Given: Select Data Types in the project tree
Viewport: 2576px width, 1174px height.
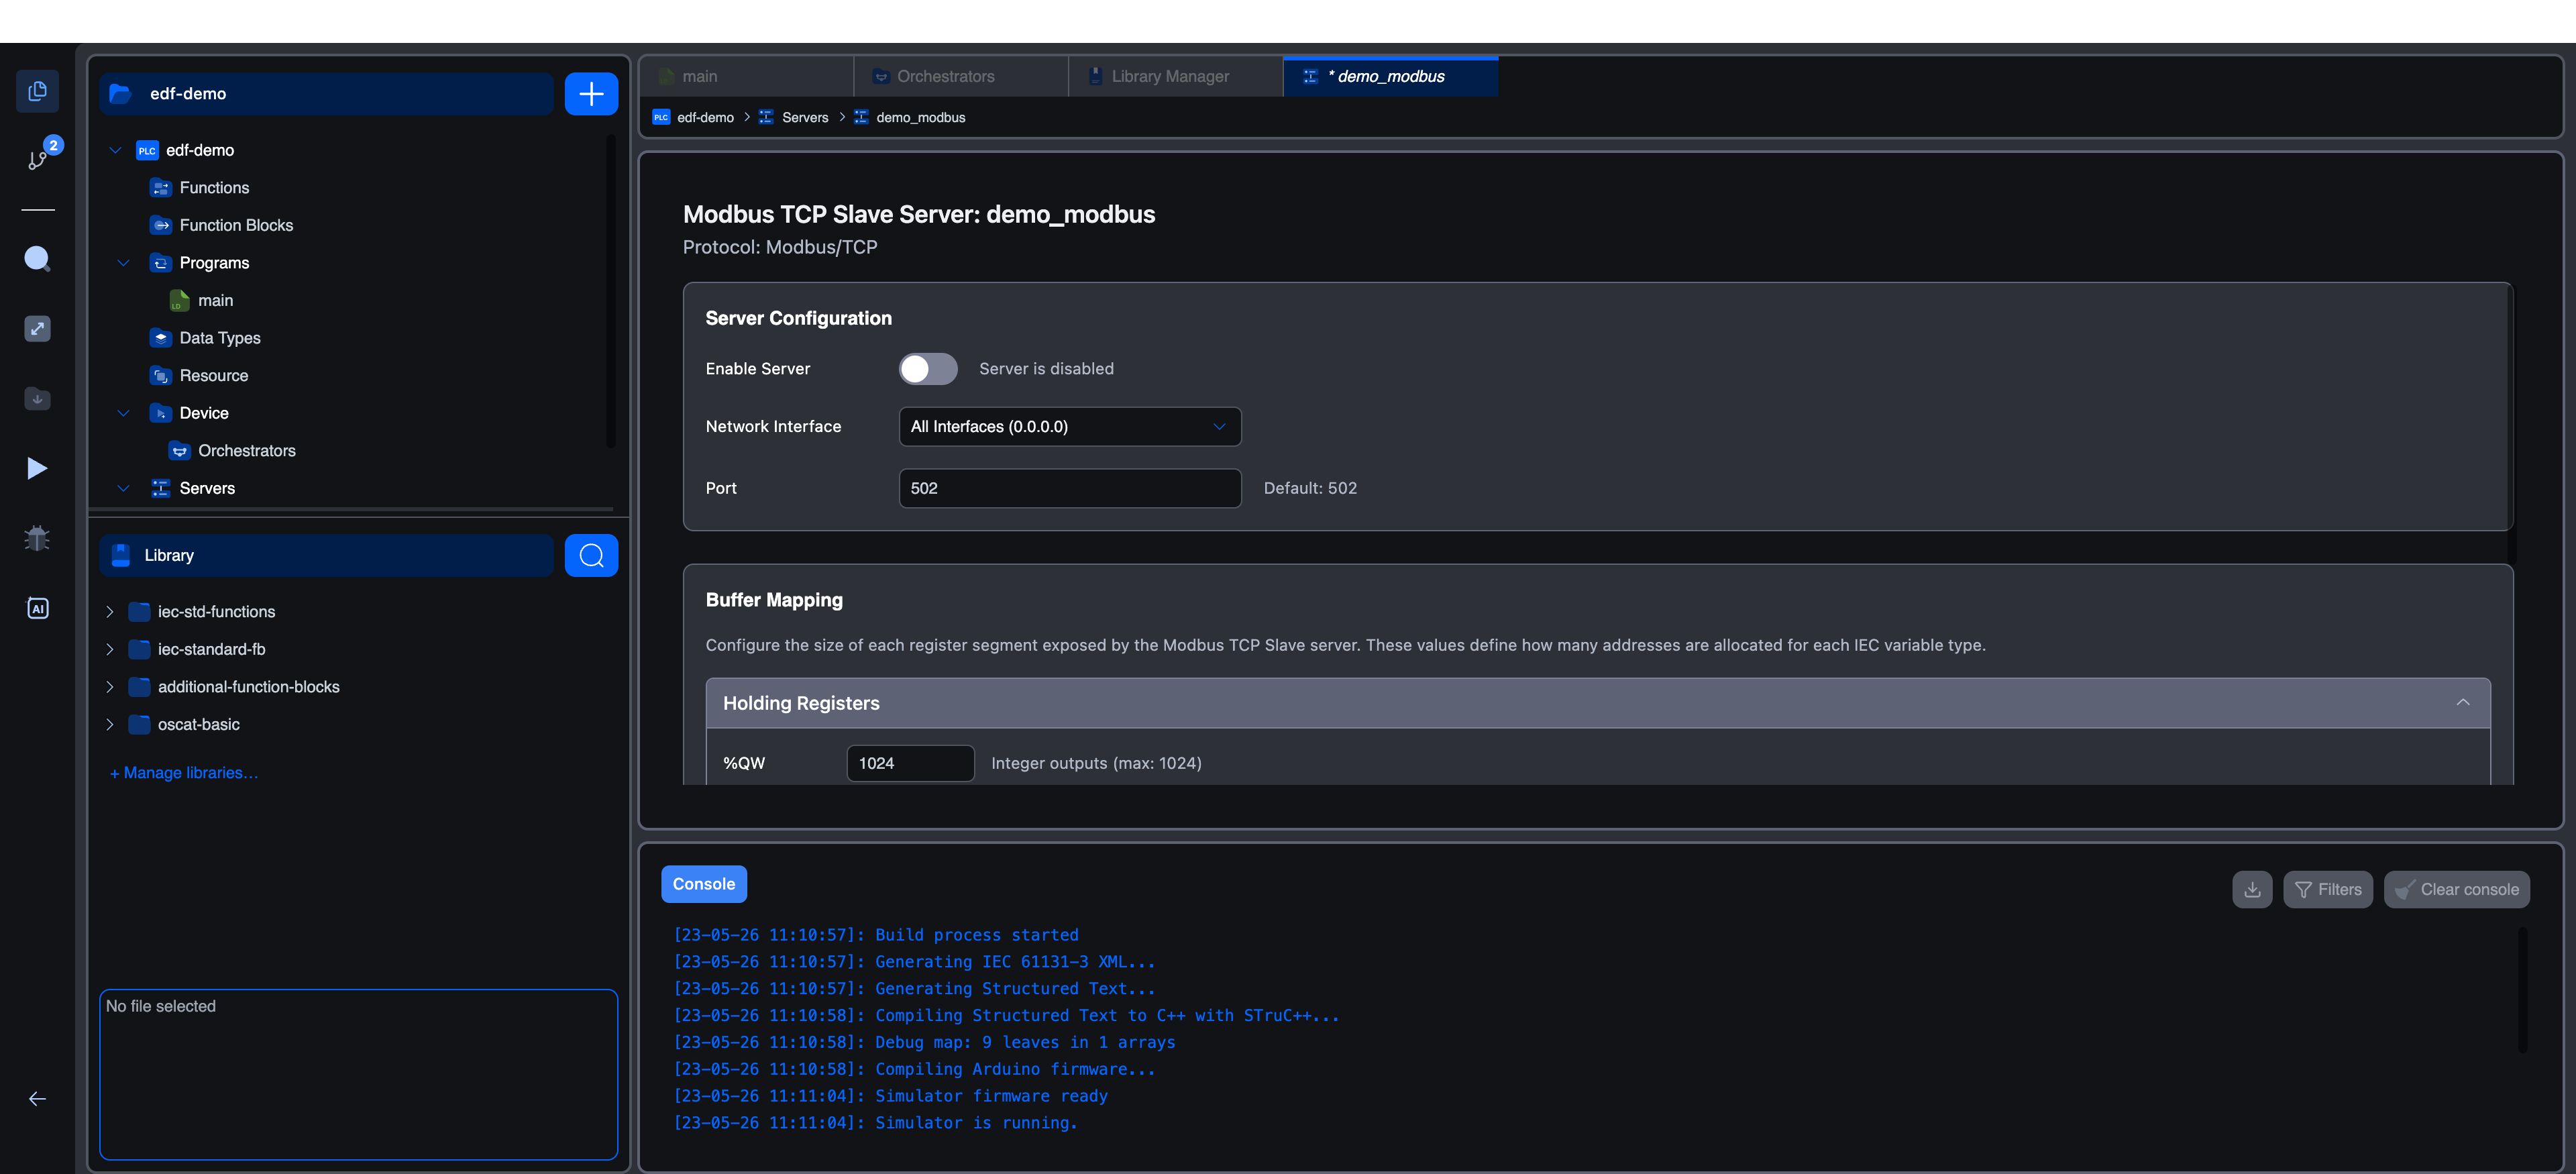Looking at the screenshot, I should [x=220, y=338].
